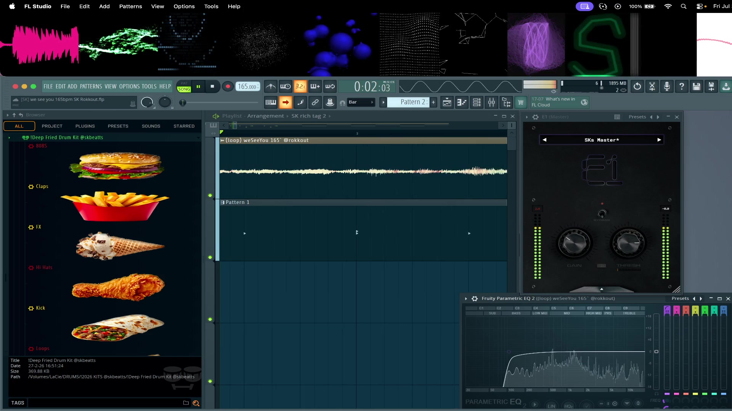Open Fruity Parametric EQ 2 gear options

click(475, 299)
